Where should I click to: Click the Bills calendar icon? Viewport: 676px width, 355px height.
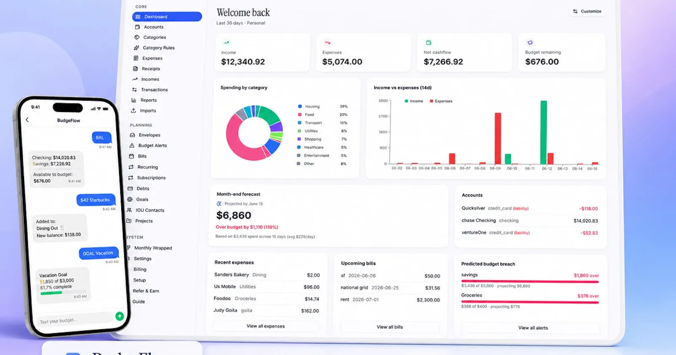point(131,156)
